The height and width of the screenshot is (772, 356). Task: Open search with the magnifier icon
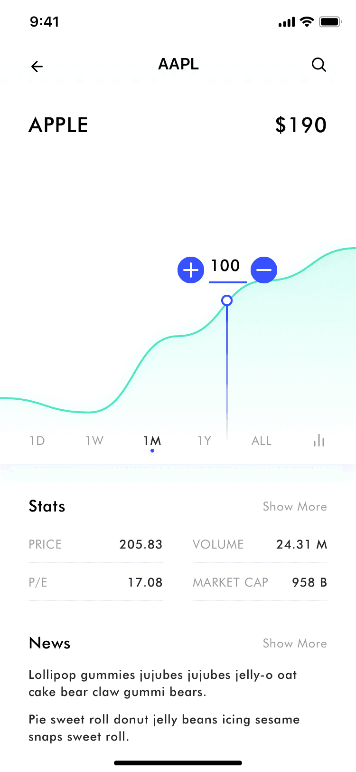point(319,65)
